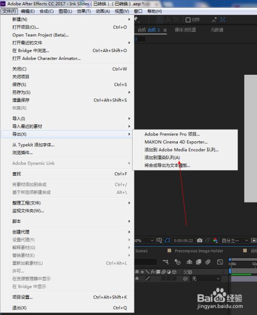Choose 将合成导出为文本模板...
257x315 pixels.
[185, 165]
